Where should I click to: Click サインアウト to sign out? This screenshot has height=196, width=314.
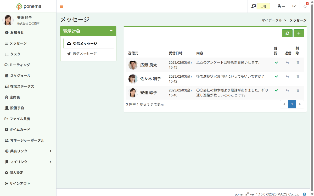[28, 183]
